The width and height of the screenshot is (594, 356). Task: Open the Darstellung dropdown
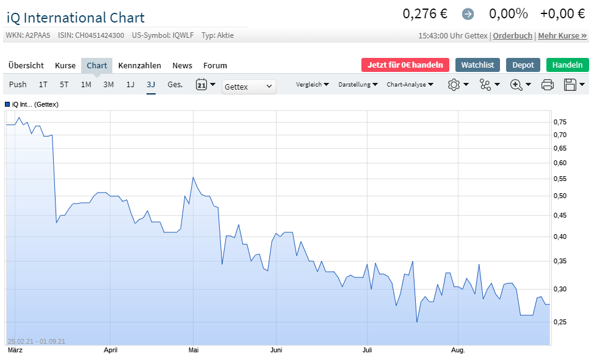point(358,85)
